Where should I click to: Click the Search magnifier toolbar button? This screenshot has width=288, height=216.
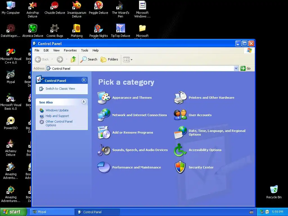tap(89, 59)
